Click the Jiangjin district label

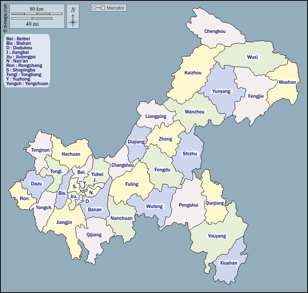64,222
